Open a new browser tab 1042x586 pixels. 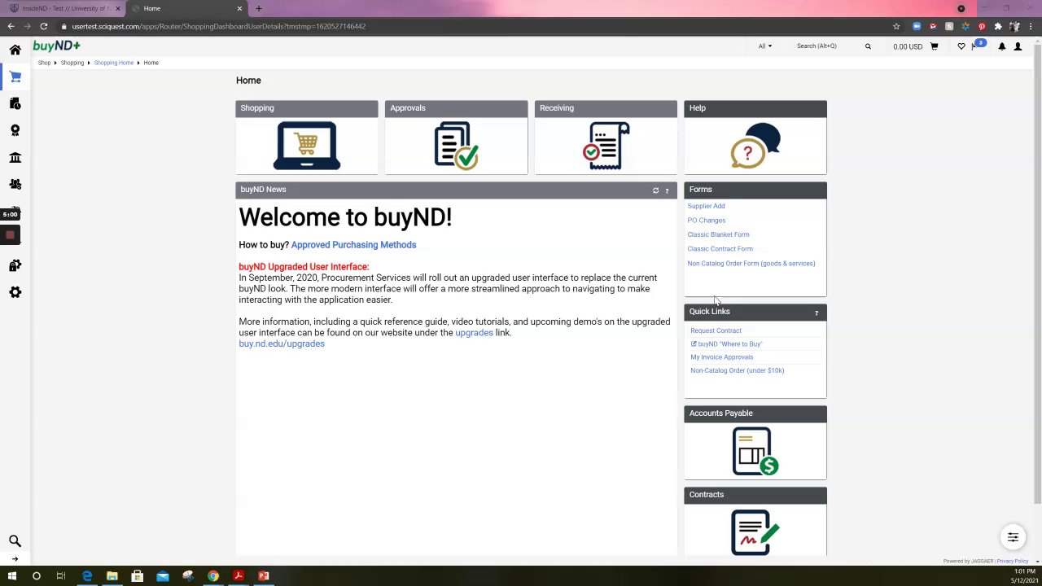coord(259,8)
